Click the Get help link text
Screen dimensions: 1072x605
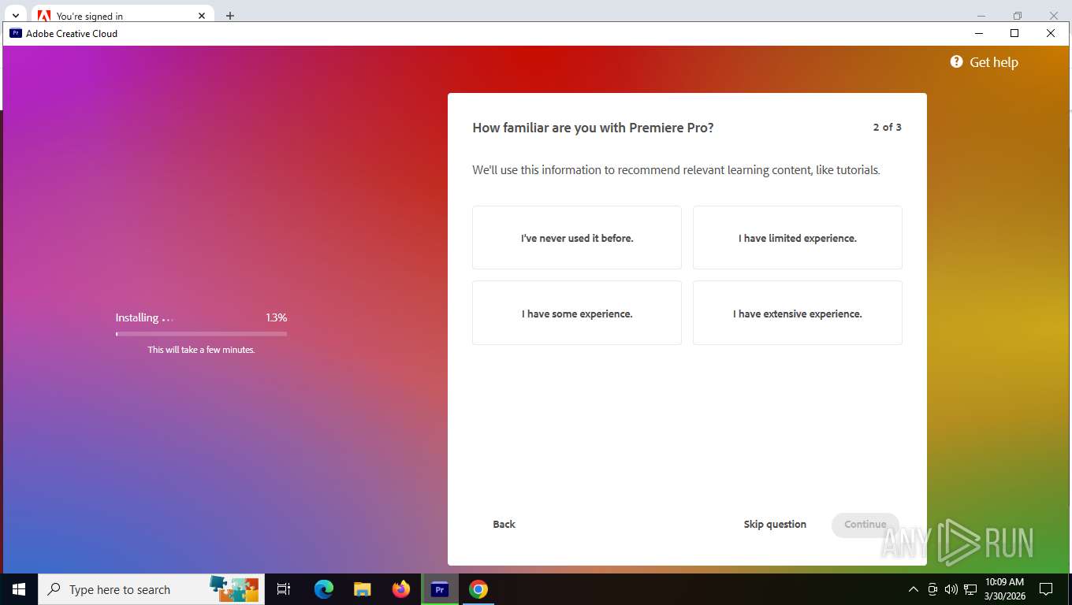tap(993, 62)
